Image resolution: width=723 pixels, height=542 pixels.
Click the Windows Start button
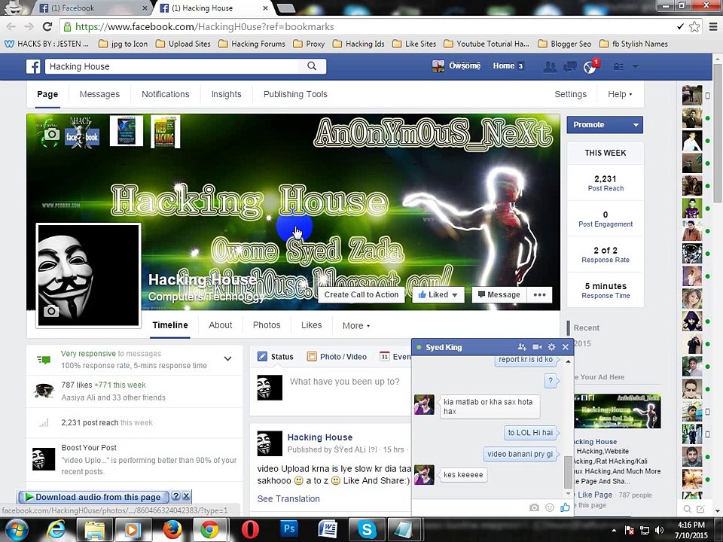[16, 529]
